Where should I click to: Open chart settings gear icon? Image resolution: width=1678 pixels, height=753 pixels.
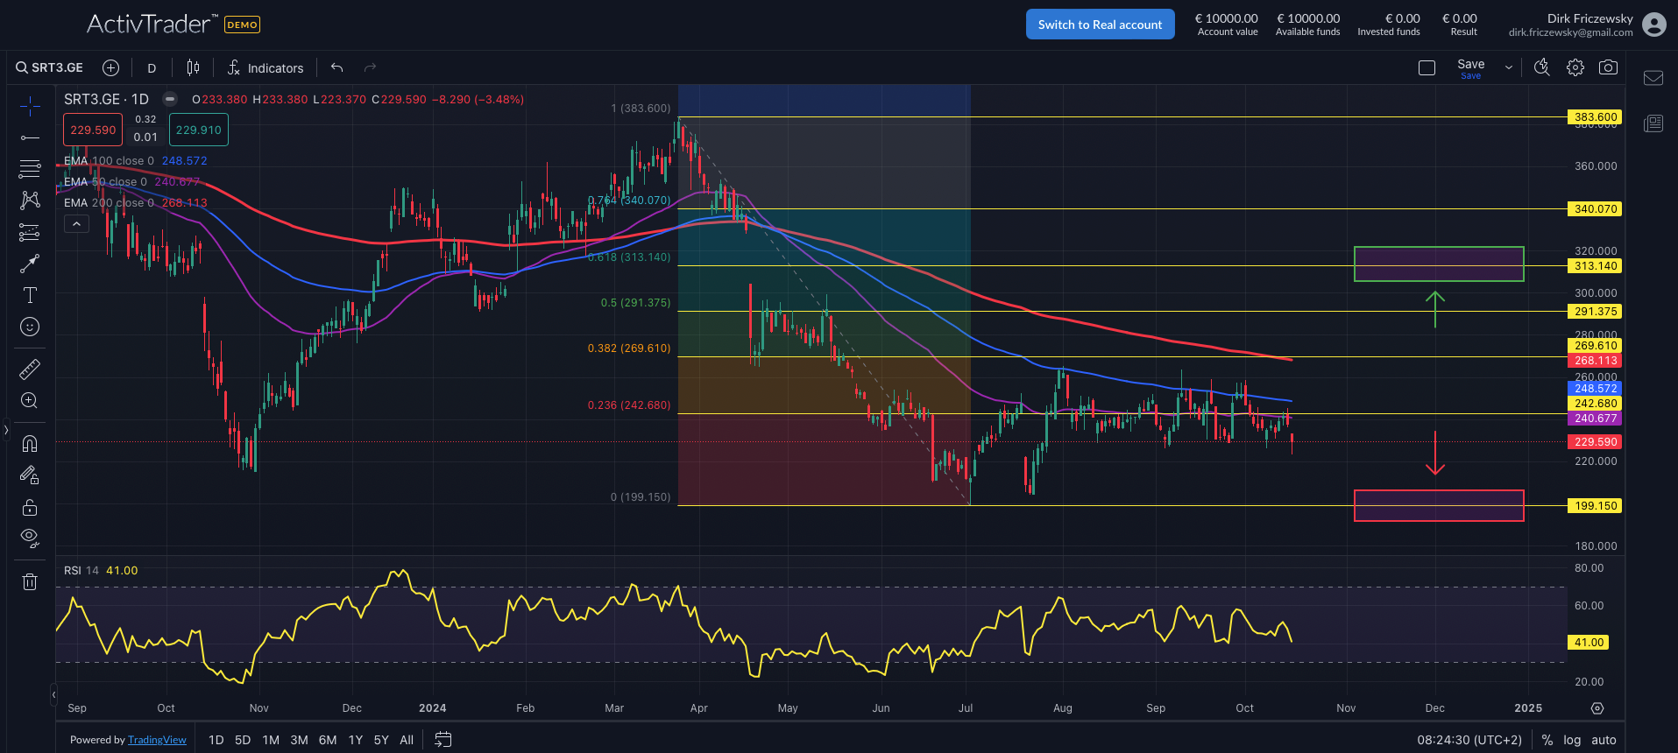pyautogui.click(x=1575, y=67)
